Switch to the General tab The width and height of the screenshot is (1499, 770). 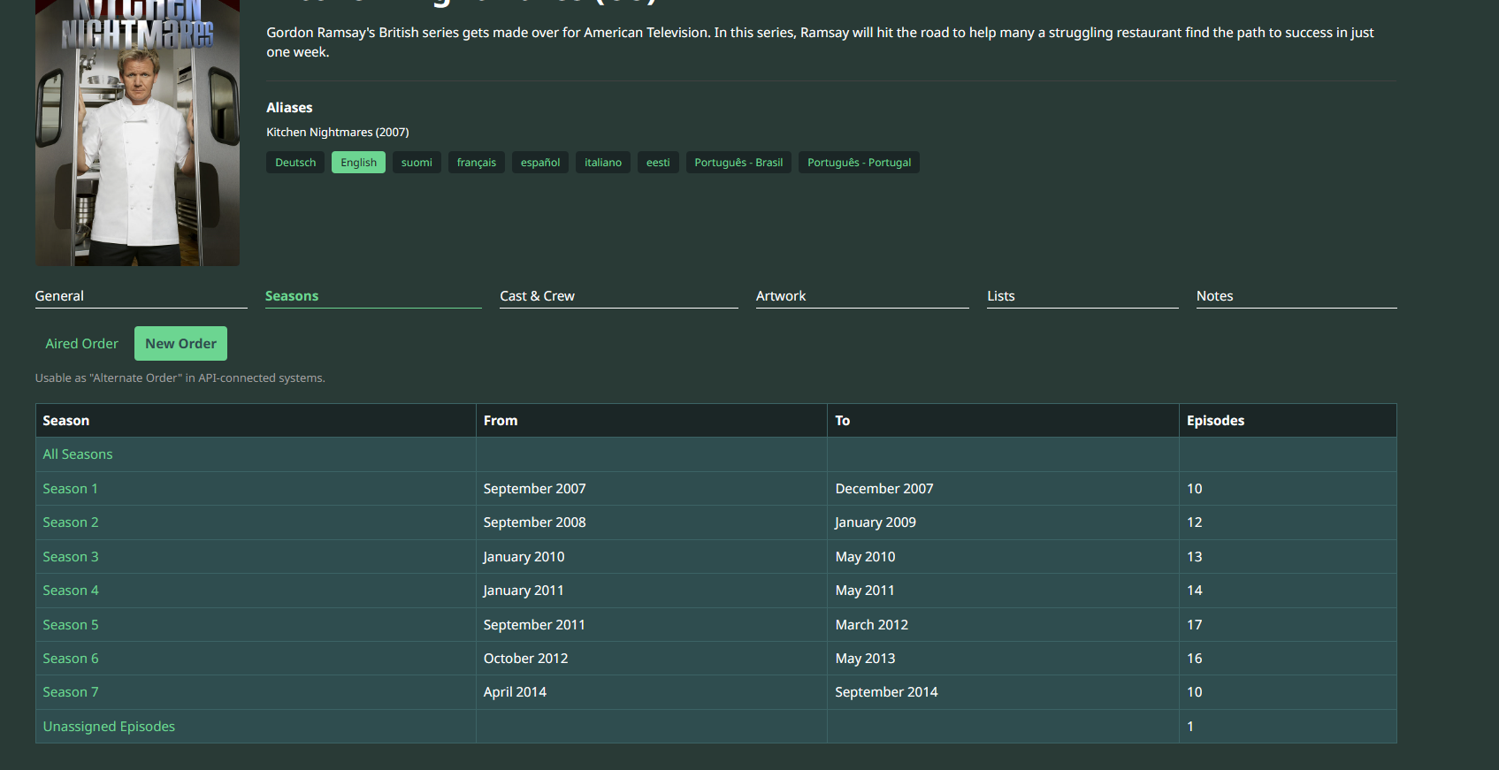point(141,296)
